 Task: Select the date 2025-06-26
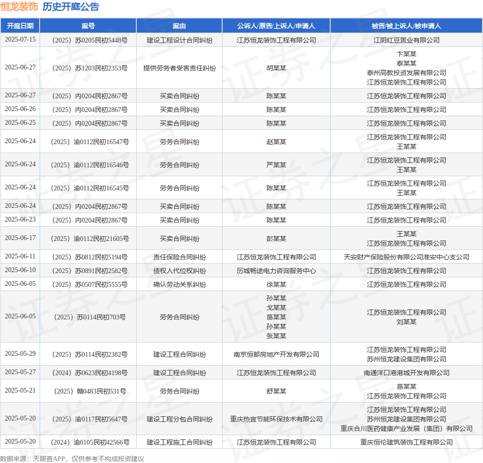click(x=20, y=109)
